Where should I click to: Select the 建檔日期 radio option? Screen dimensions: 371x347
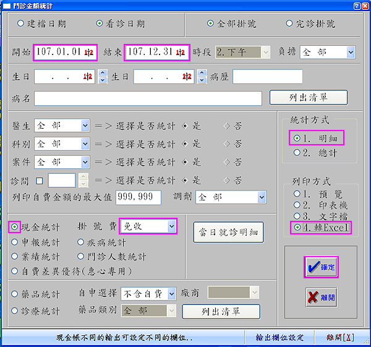[20, 24]
